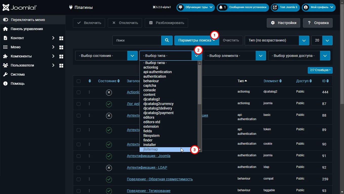This screenshot has width=344, height=194.
Task: Sort by the ordering column header icon
Action: pyautogui.click(x=90, y=81)
